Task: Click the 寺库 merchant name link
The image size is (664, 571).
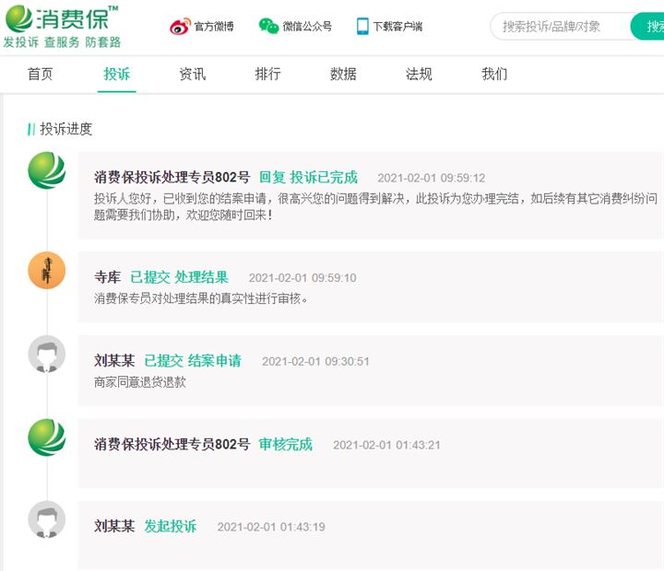Action: tap(108, 277)
